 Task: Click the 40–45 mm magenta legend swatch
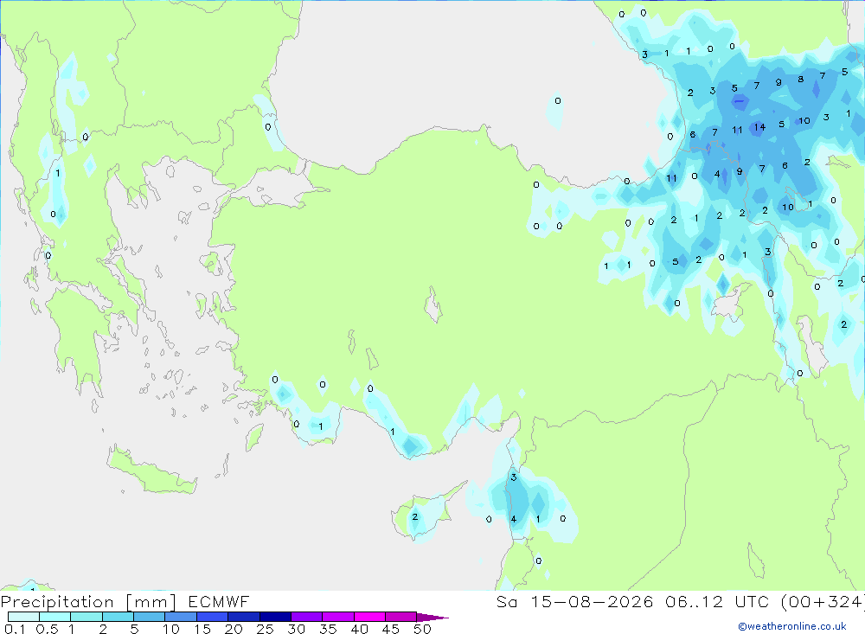click(x=369, y=617)
